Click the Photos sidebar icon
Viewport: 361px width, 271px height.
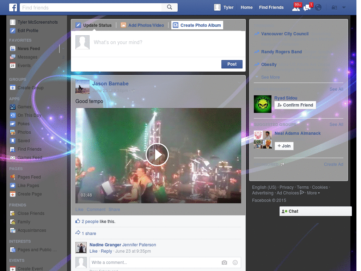(13, 132)
